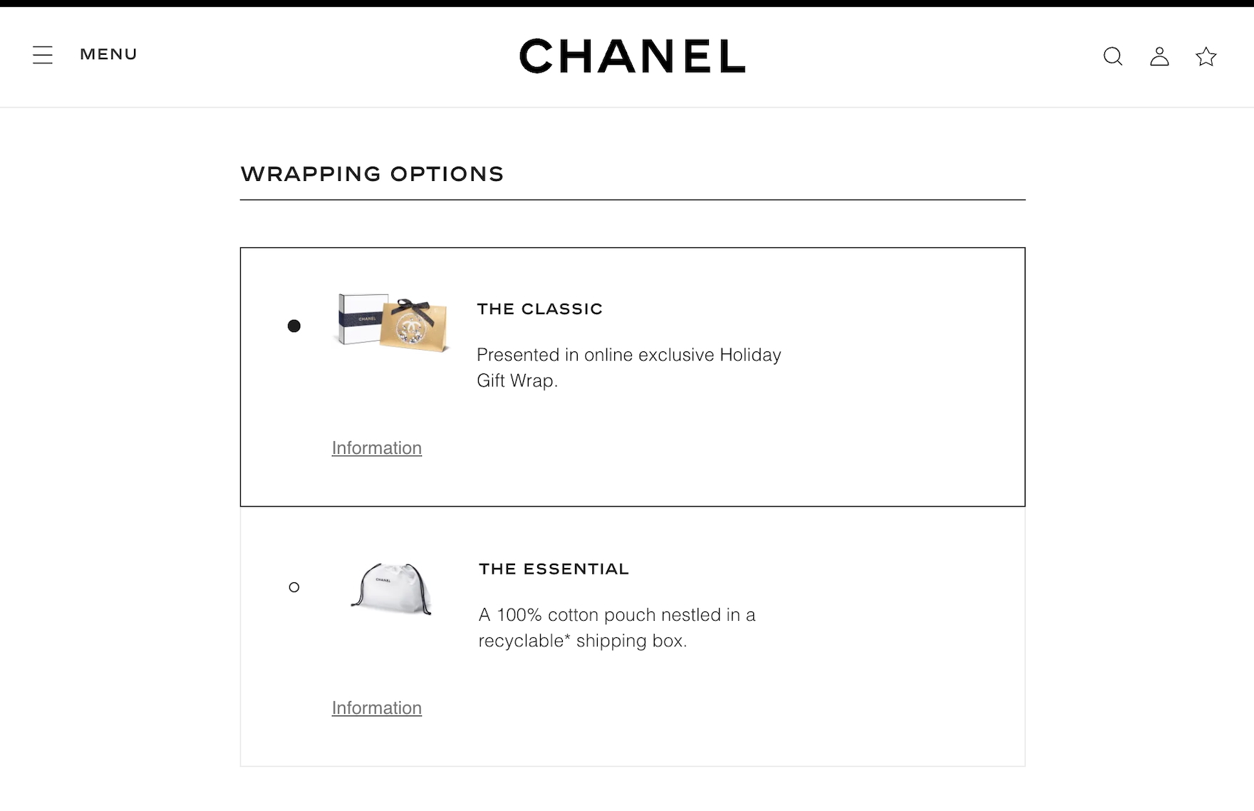This screenshot has height=811, width=1254.
Task: Open the search icon
Action: 1112,56
